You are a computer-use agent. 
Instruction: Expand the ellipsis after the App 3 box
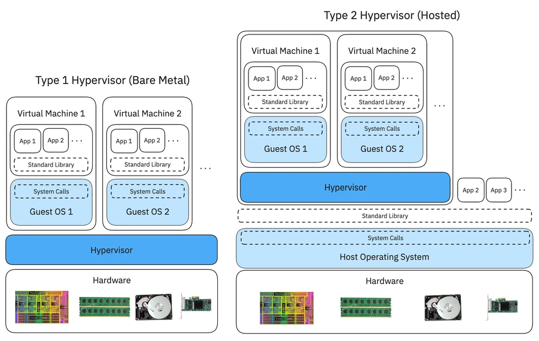click(520, 190)
